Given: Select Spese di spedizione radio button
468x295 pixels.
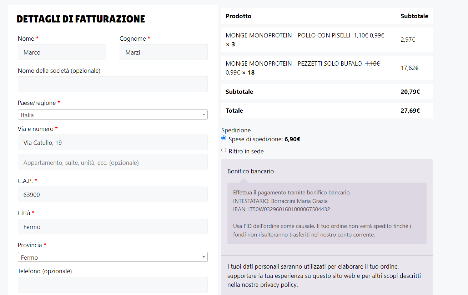Looking at the screenshot, I should (x=224, y=138).
